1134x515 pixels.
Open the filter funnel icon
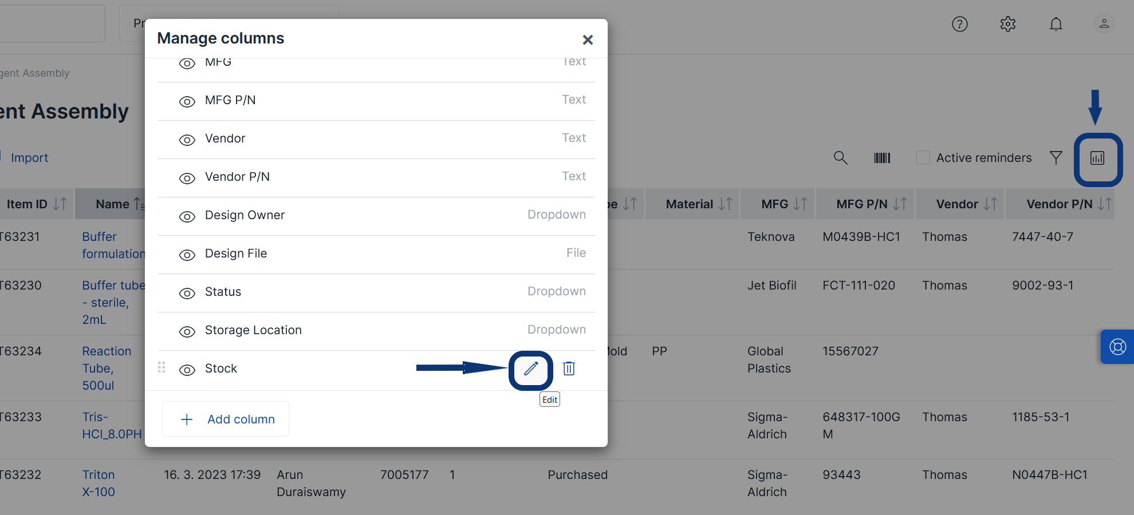pos(1056,158)
